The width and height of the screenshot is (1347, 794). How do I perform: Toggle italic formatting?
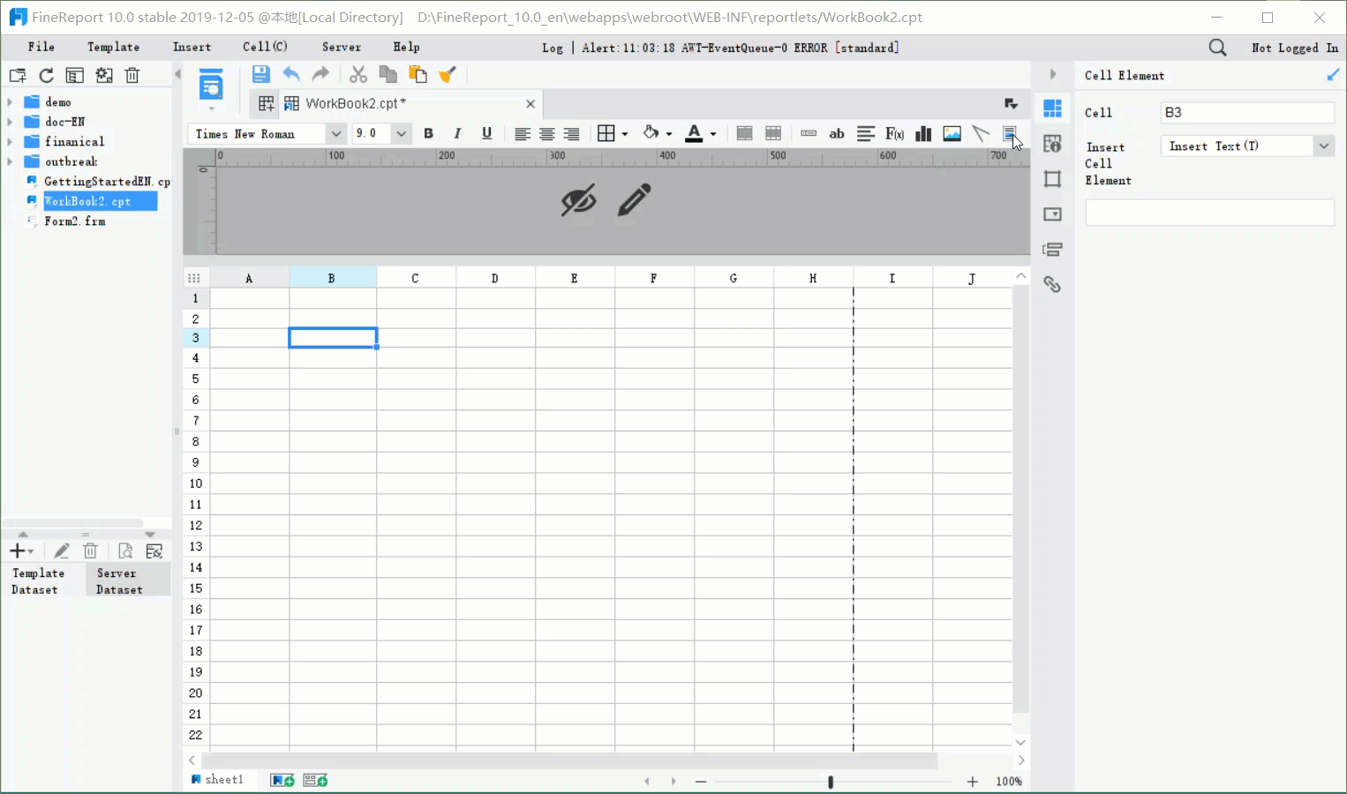(457, 133)
